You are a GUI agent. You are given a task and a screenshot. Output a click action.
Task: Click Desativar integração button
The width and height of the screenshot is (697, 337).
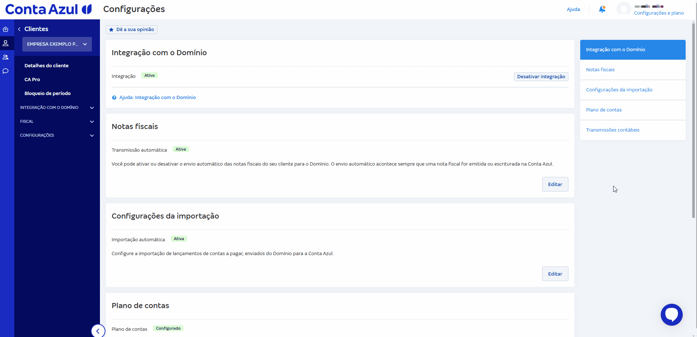click(x=541, y=77)
